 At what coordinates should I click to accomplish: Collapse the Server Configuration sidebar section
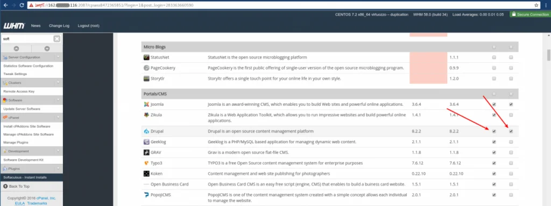(58, 57)
